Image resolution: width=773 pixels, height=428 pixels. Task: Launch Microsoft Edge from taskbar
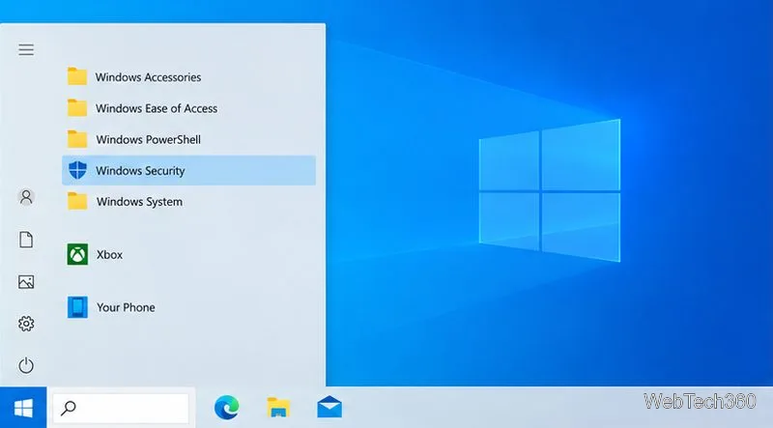[227, 408]
